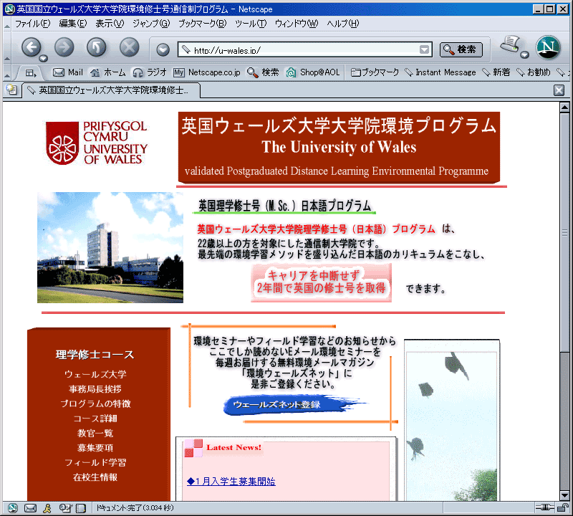Open the ツール(T) menu

pyautogui.click(x=251, y=24)
